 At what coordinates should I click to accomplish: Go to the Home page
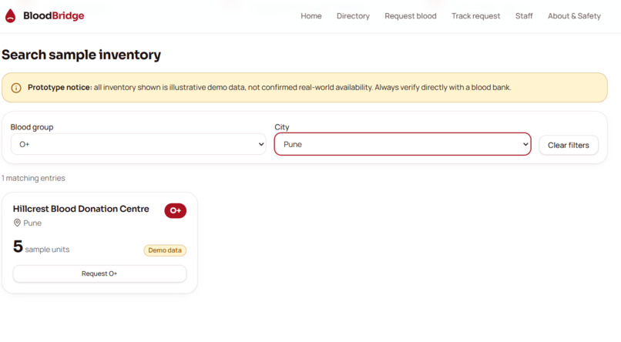[x=311, y=16]
